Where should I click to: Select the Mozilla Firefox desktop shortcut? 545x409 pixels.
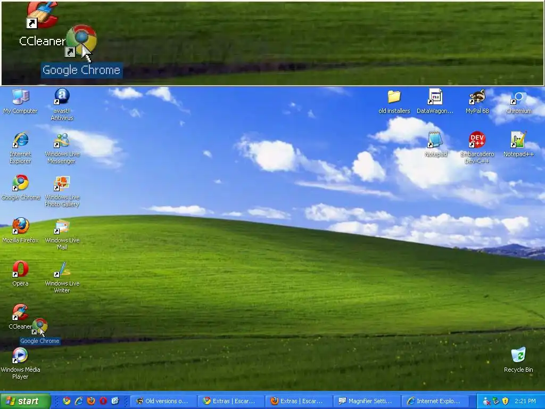[x=20, y=231]
